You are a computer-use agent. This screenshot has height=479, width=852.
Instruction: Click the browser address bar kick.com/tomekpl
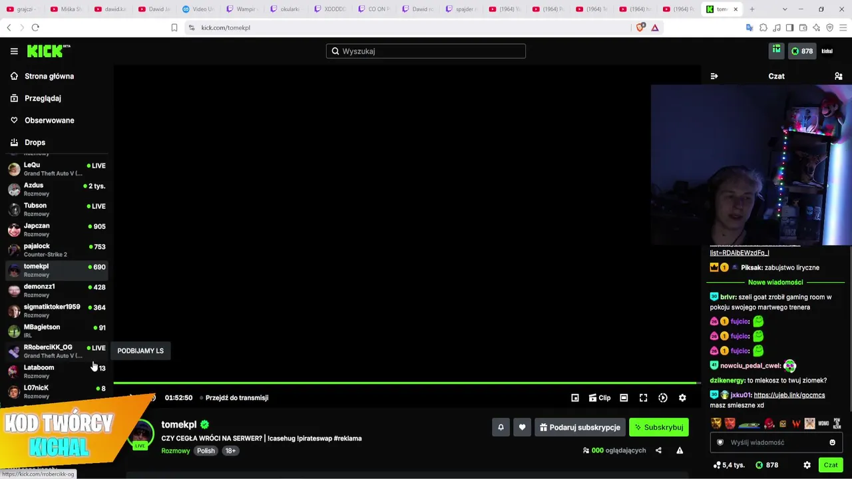point(406,27)
